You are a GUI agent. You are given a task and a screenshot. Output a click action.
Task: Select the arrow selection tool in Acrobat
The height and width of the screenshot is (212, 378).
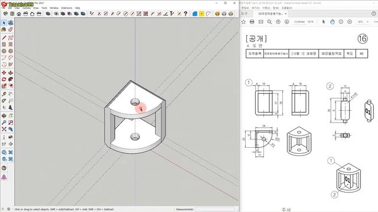[324, 22]
